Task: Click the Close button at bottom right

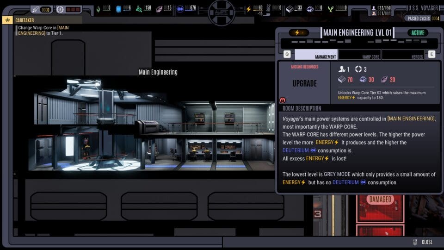Action: (423, 242)
